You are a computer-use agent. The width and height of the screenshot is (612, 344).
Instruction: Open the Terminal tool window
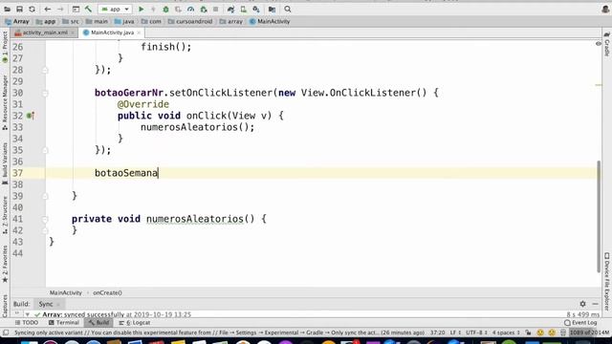coord(64,323)
